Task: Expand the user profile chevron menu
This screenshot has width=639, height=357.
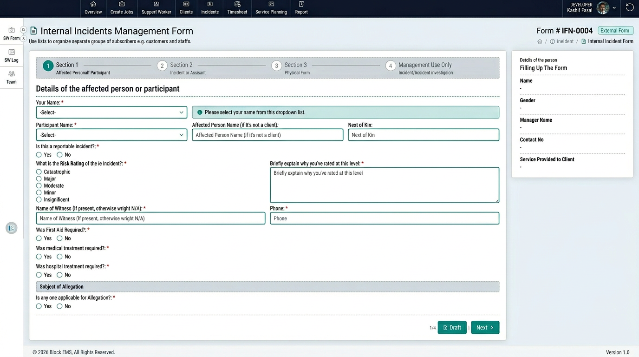Action: point(614,8)
